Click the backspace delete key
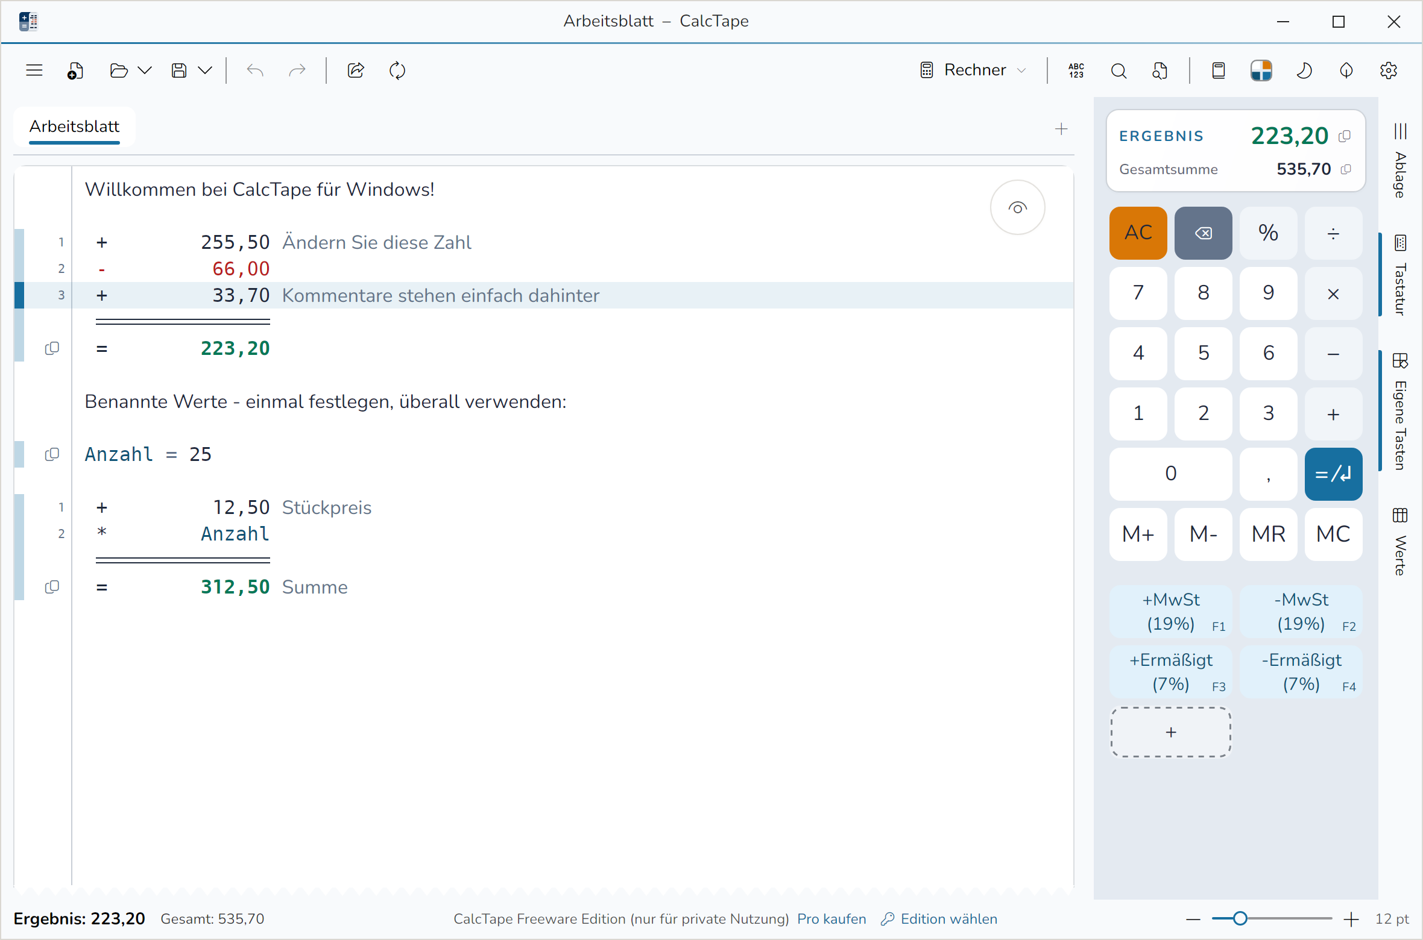The width and height of the screenshot is (1423, 940). tap(1204, 233)
